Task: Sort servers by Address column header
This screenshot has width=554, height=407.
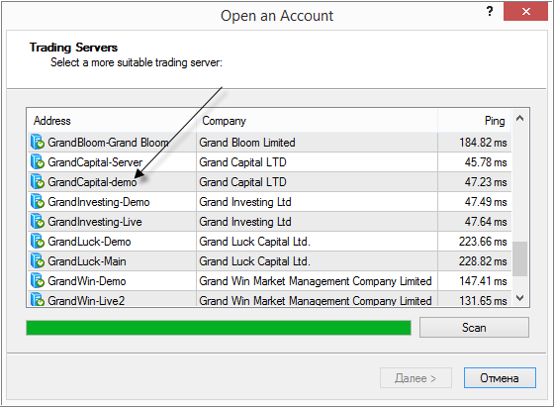Action: click(112, 121)
